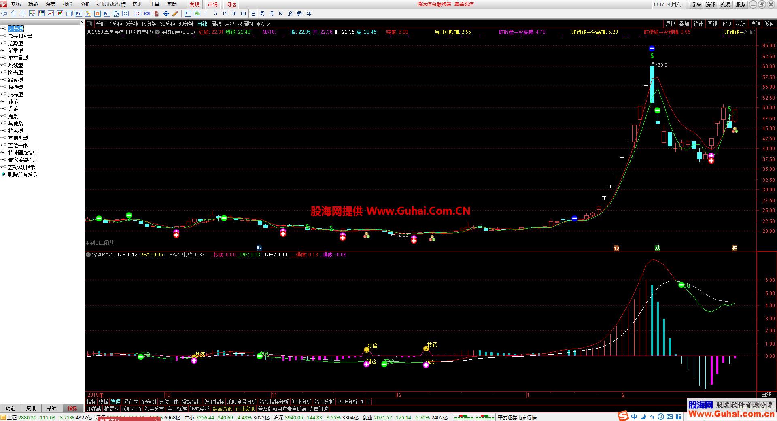Click the 中 input language tray indicator

pos(634,417)
